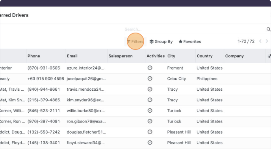Expand the Group By dropdown
The width and height of the screenshot is (271, 150).
[x=161, y=42]
